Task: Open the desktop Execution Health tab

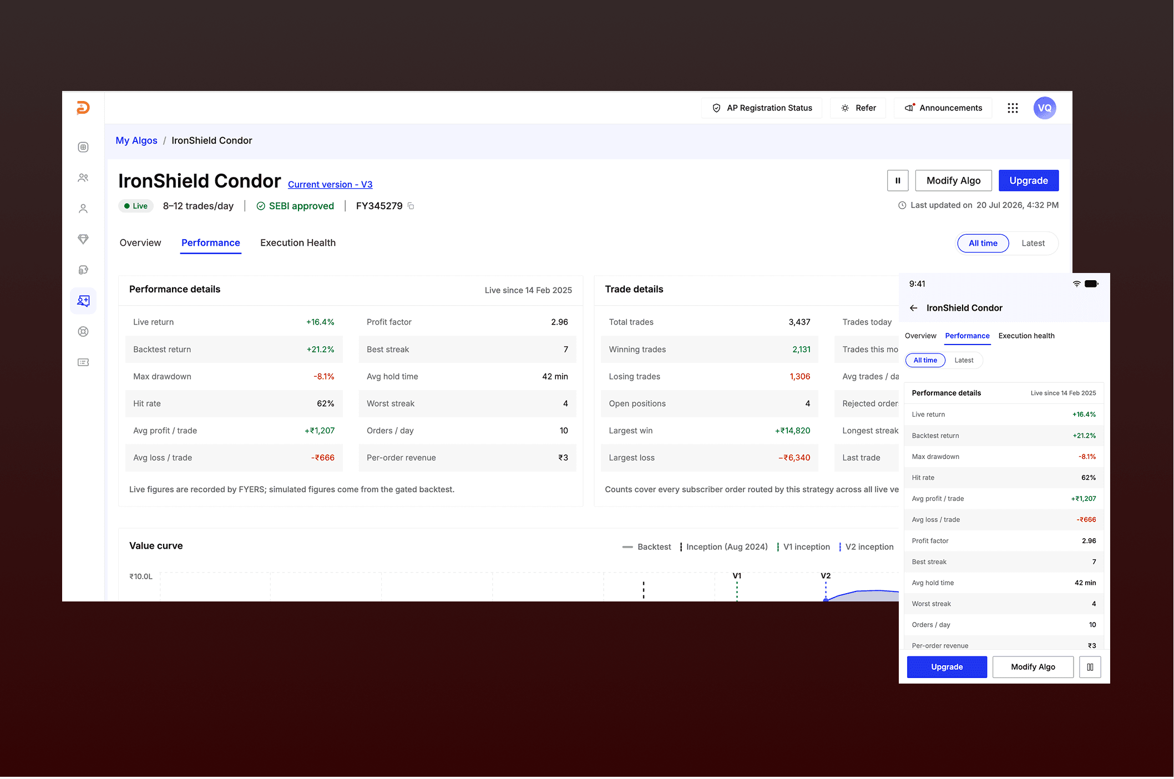Action: (298, 243)
